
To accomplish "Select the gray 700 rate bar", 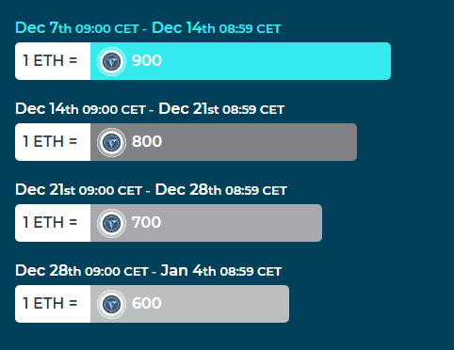I will click(x=206, y=223).
